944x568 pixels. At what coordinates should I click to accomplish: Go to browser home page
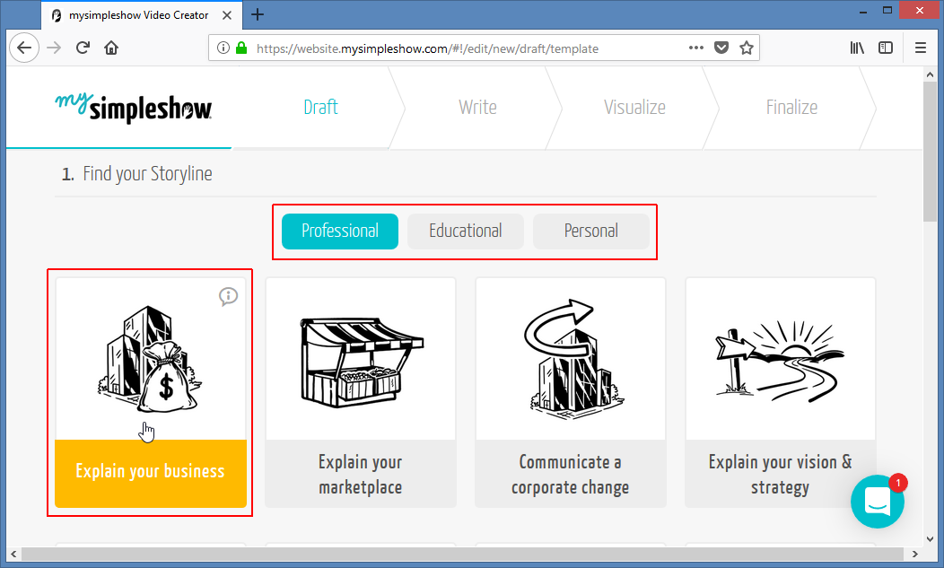111,48
